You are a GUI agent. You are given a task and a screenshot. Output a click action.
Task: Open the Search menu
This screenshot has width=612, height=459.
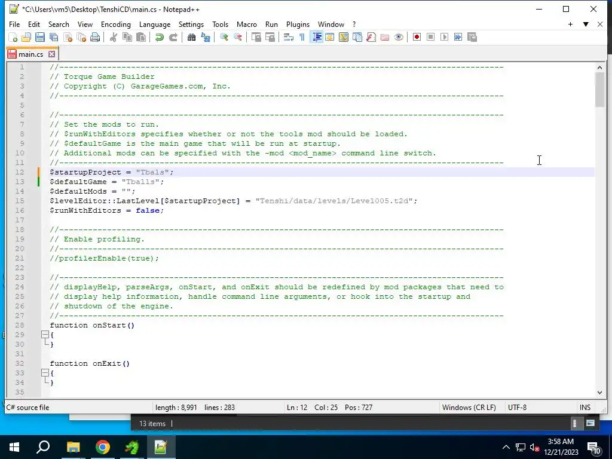[x=59, y=24]
